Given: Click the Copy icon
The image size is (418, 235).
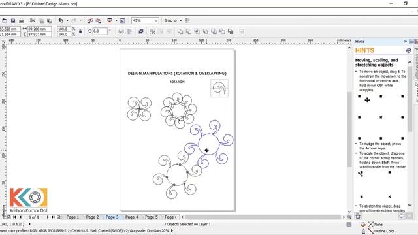Looking at the screenshot, I should (x=41, y=20).
